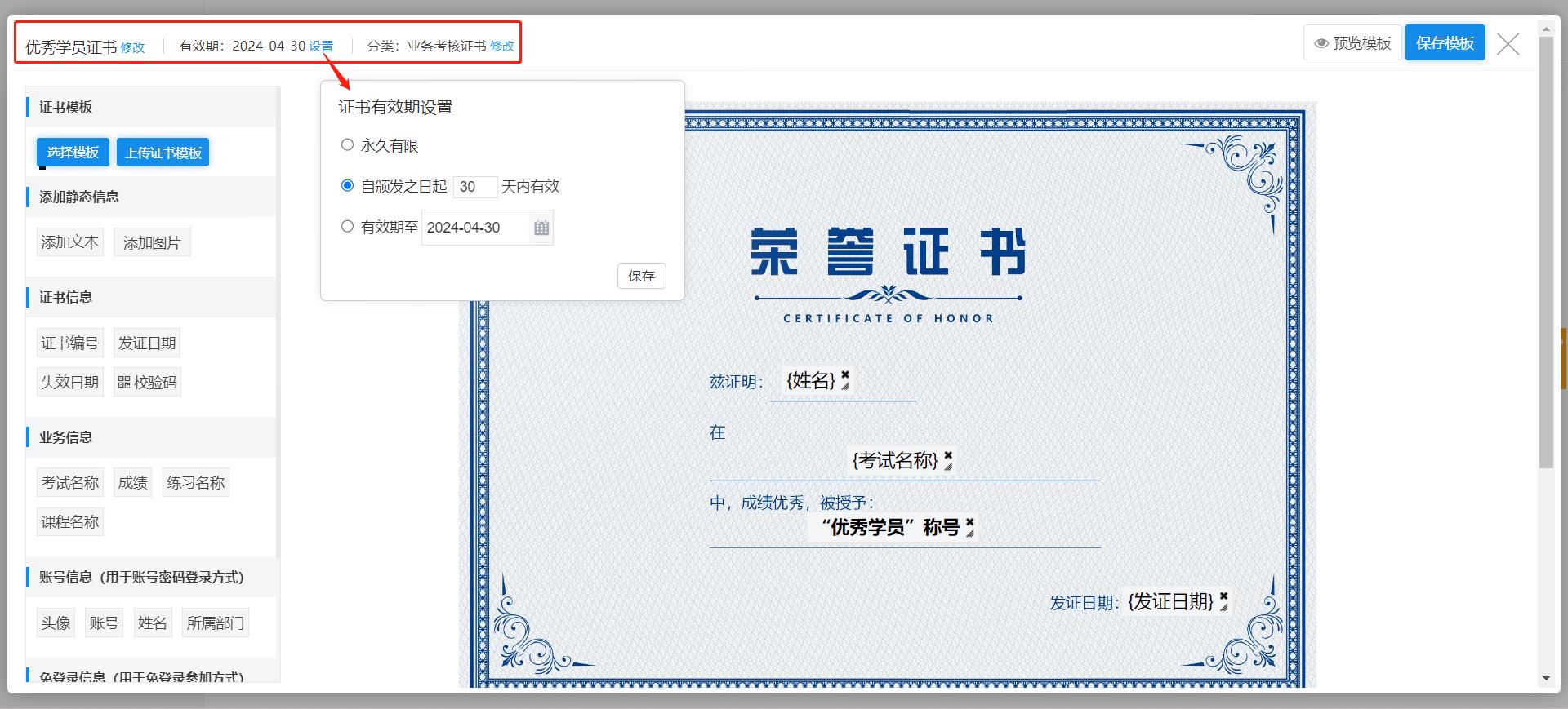The width and height of the screenshot is (1568, 709).
Task: Select the 永久有限 radio option
Action: [x=347, y=145]
